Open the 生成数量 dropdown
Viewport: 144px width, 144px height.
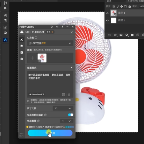point(67,121)
